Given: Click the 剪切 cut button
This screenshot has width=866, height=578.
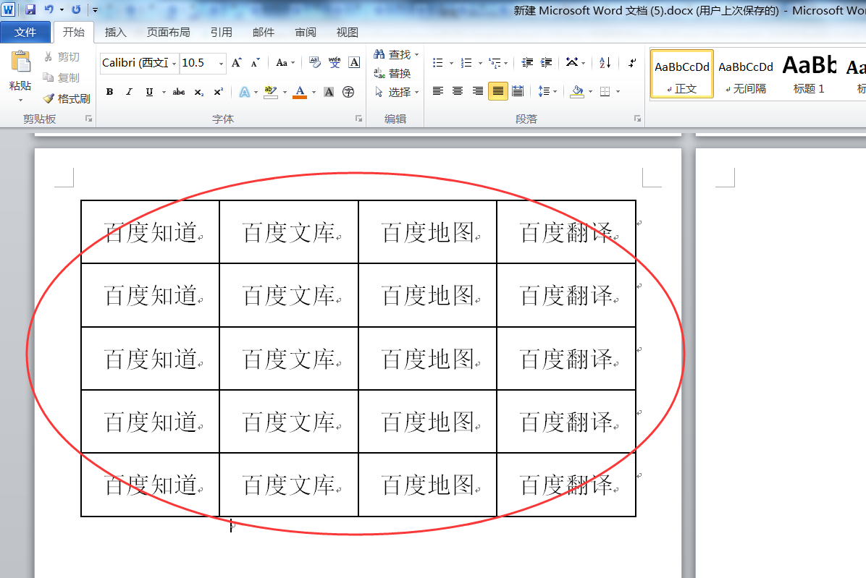Looking at the screenshot, I should 62,57.
